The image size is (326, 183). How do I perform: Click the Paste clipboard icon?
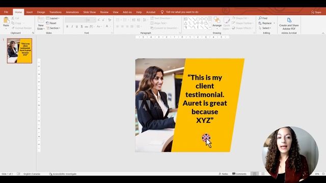click(x=6, y=20)
